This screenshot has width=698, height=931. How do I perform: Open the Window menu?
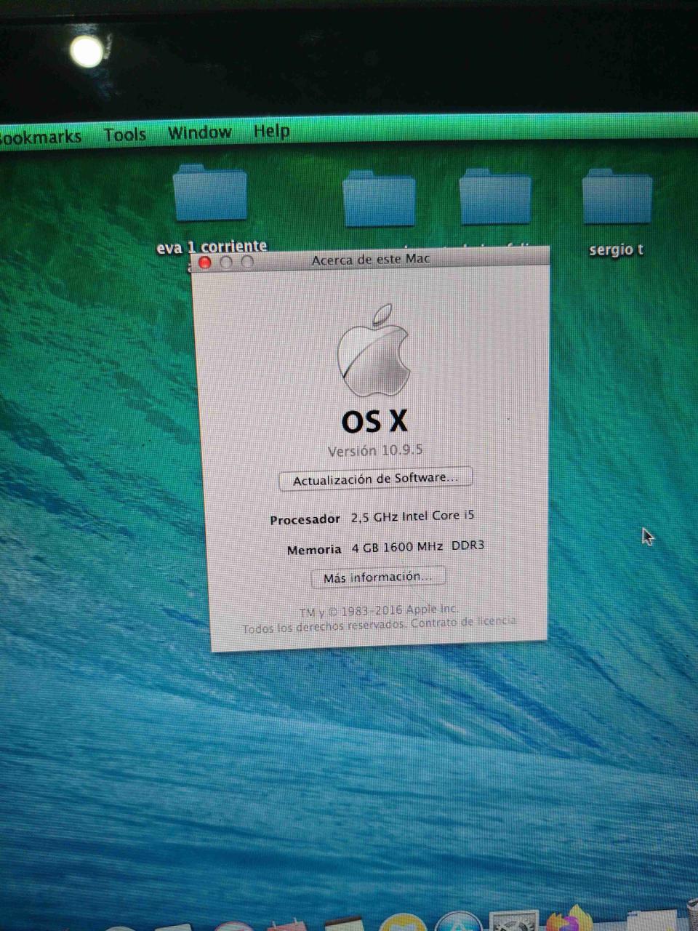pos(199,132)
